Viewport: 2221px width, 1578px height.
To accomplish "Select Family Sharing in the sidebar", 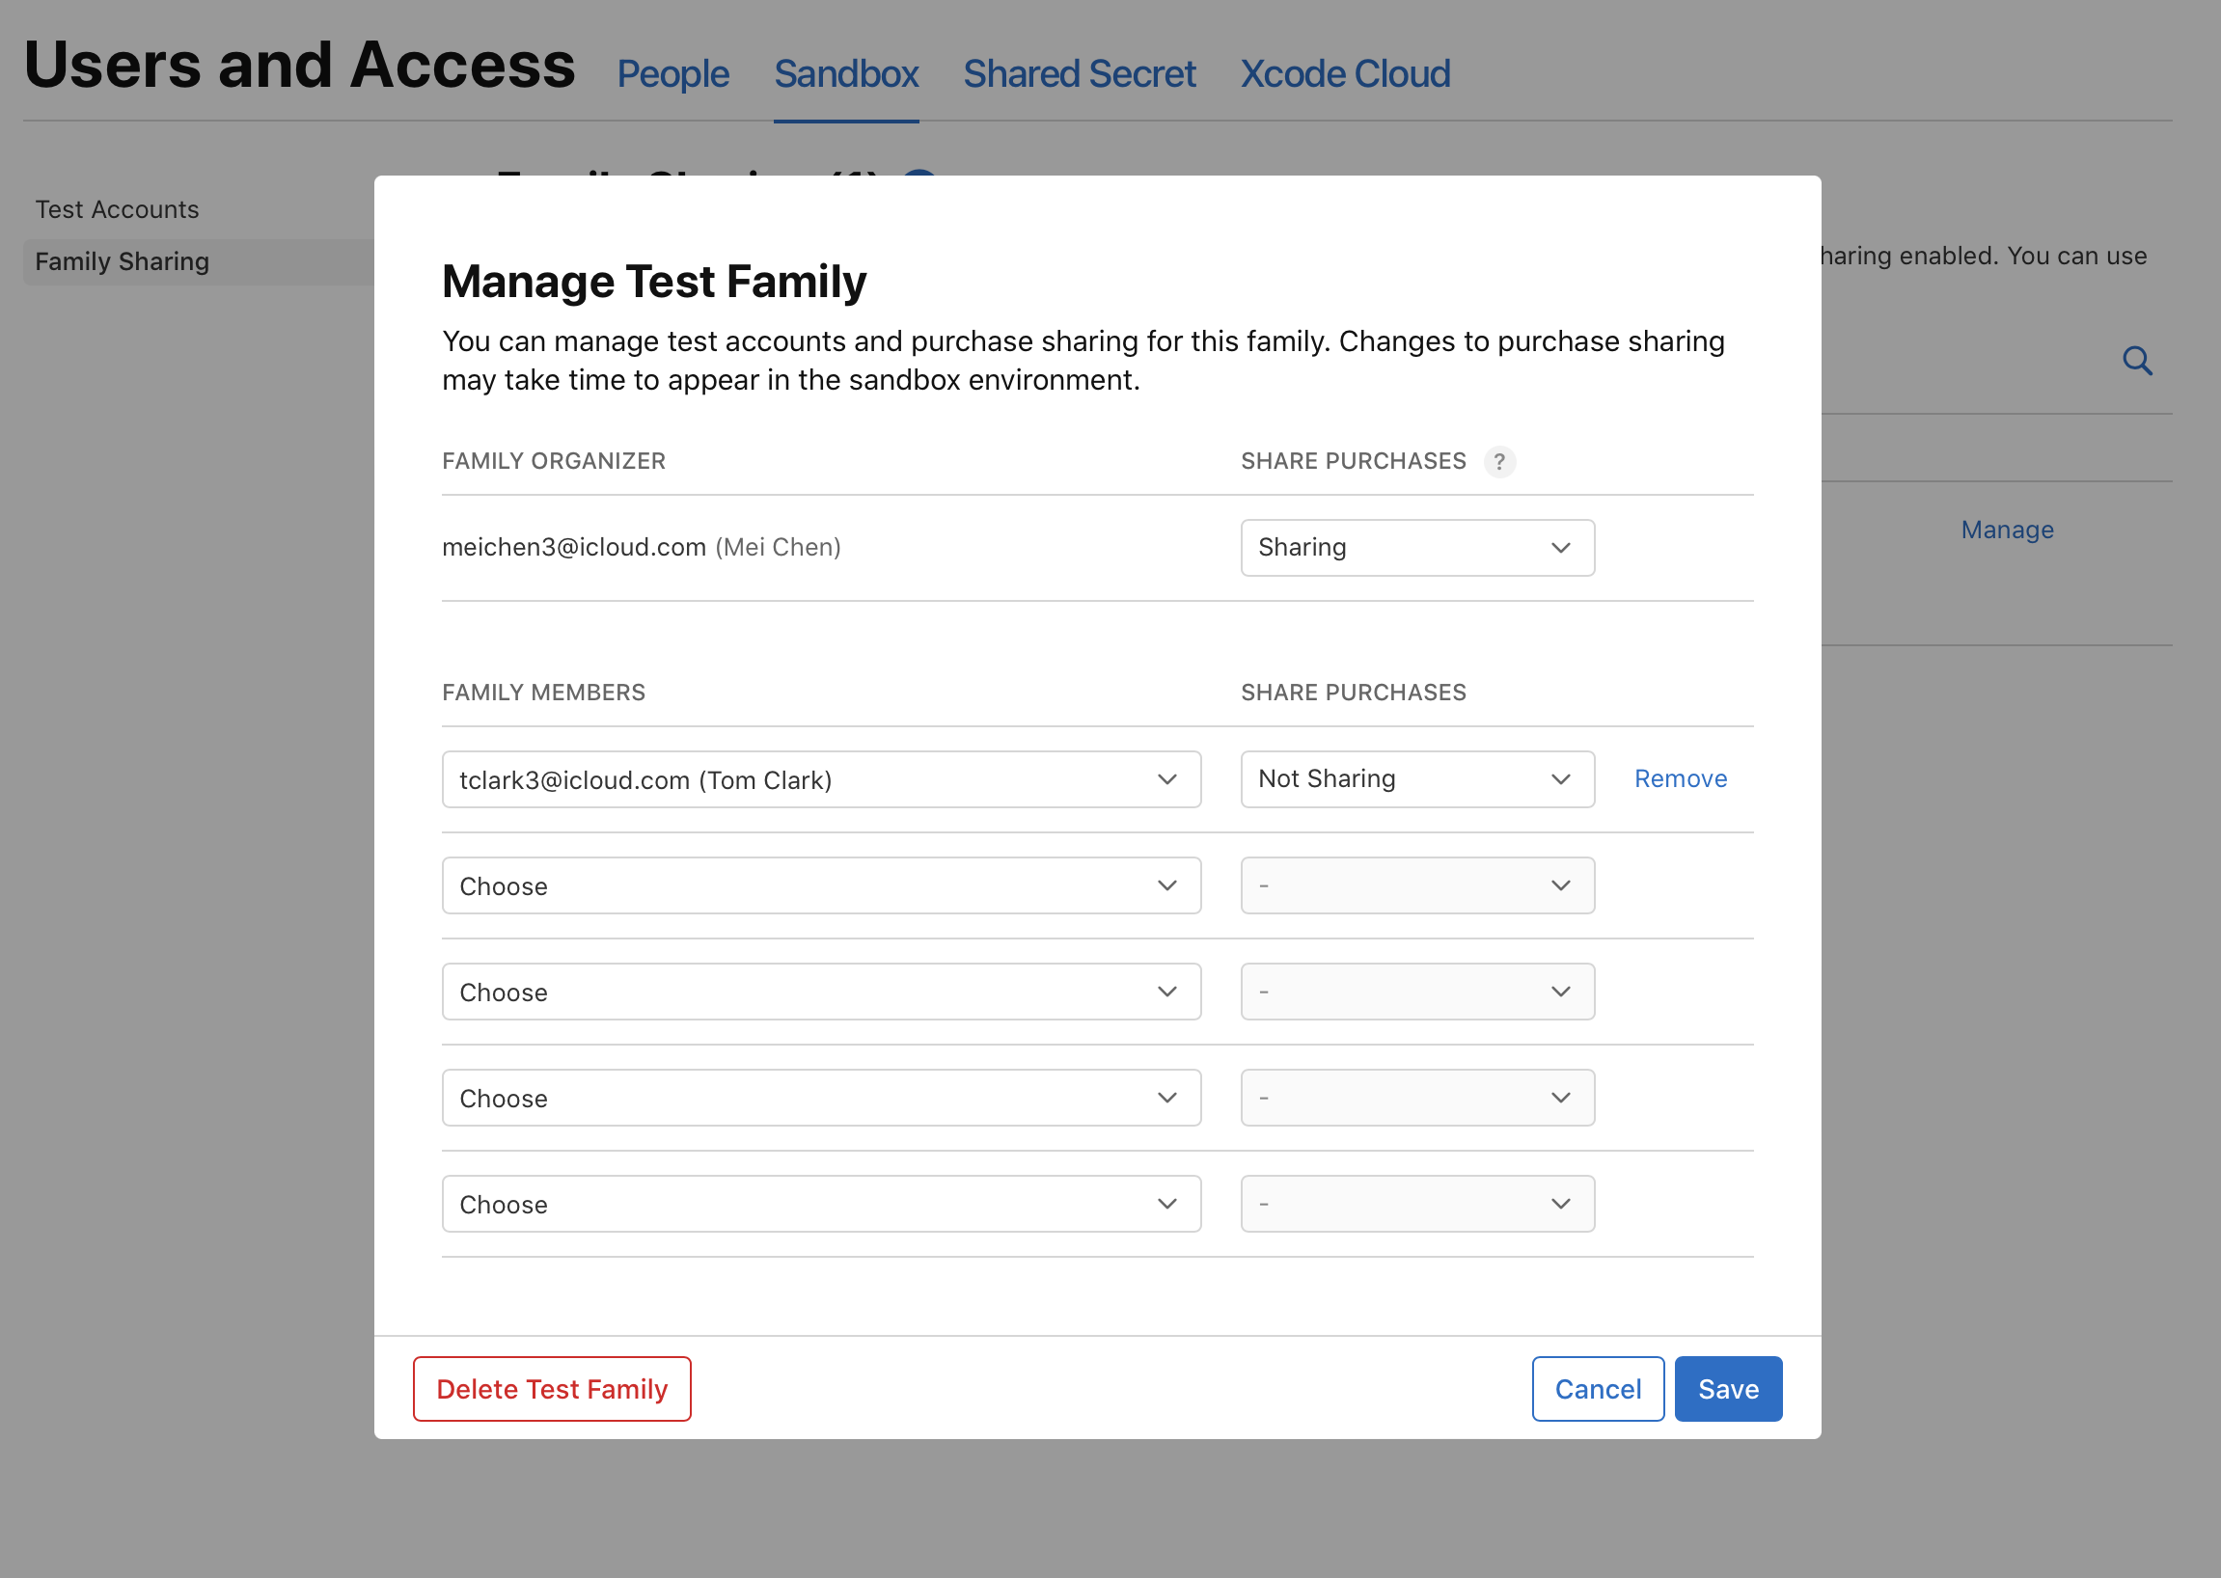I will pos(122,260).
